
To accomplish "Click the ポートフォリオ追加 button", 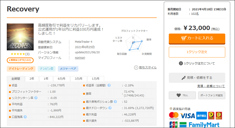I will [x=211, y=95].
